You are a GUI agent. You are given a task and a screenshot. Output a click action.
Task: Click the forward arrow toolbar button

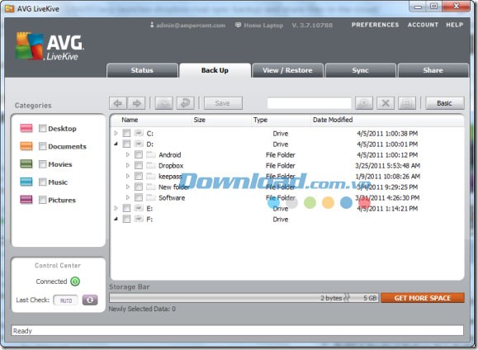[x=136, y=103]
